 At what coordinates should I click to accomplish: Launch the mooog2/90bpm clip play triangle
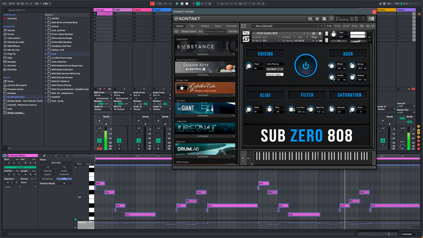point(95,14)
